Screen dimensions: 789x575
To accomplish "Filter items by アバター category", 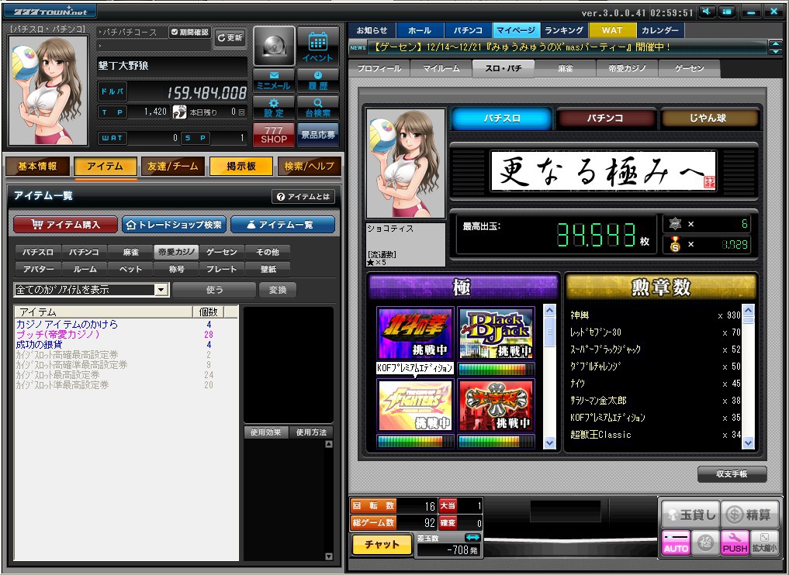I will (x=38, y=270).
